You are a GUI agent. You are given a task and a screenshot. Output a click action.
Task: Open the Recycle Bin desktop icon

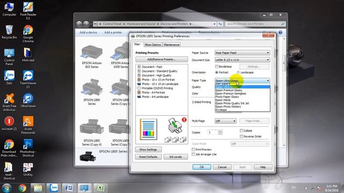pyautogui.click(x=9, y=32)
